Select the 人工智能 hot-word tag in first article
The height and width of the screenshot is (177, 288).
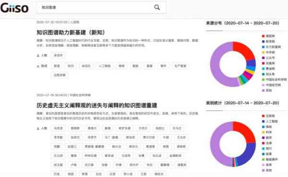click(105, 66)
